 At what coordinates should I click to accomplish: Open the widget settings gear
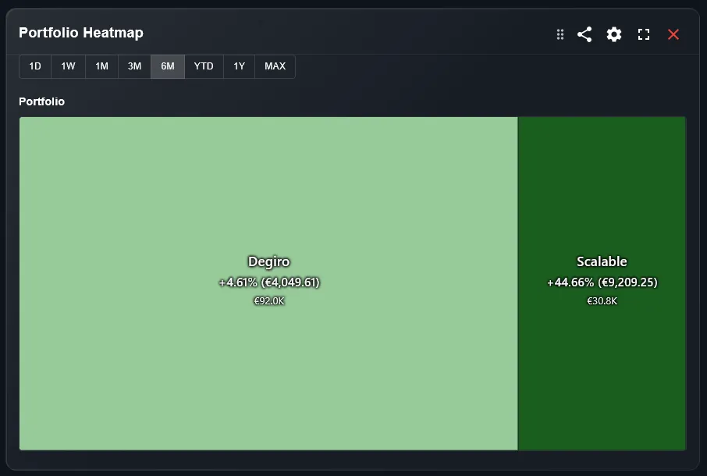(x=613, y=34)
